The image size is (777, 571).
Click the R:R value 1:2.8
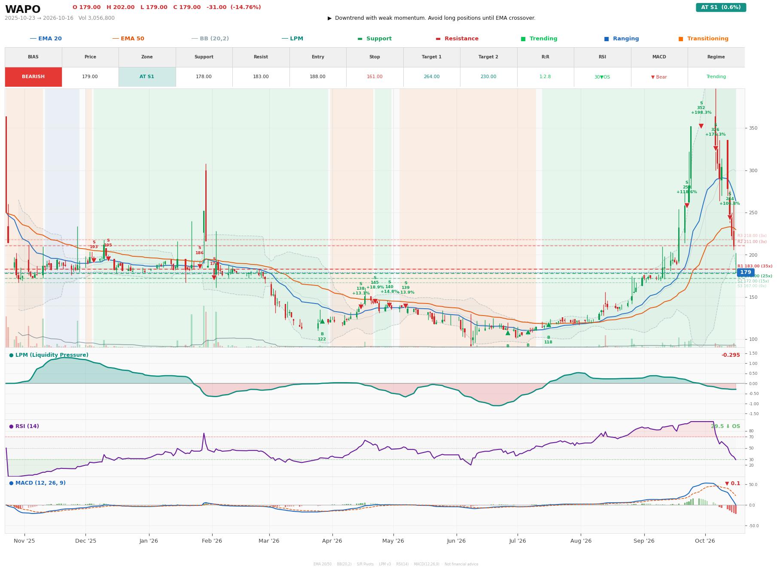545,77
